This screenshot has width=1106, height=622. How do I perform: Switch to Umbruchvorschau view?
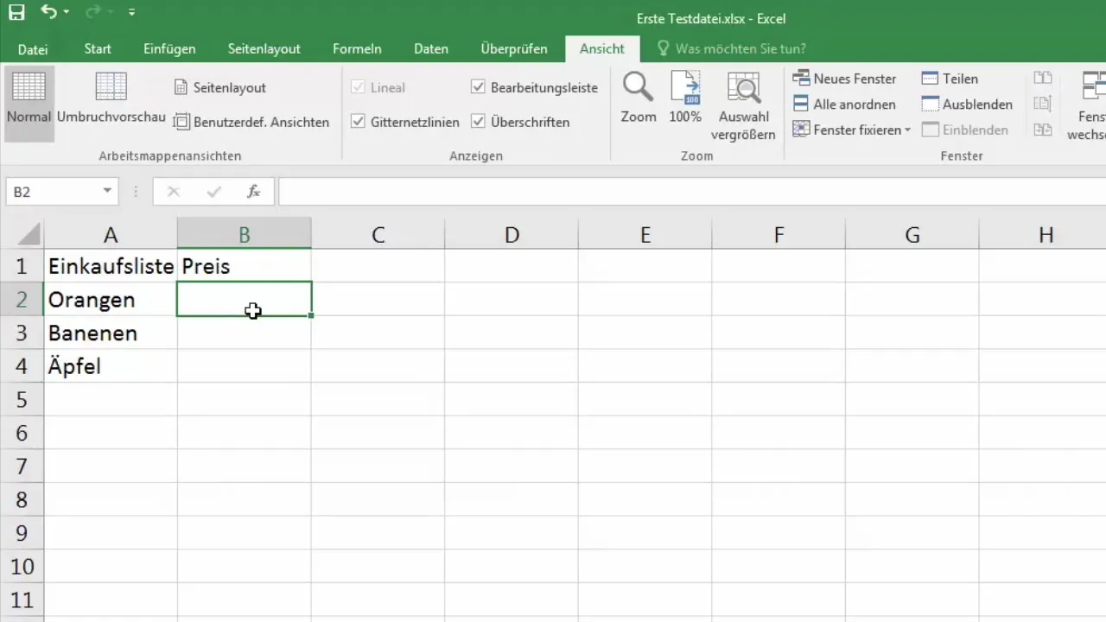tap(111, 97)
